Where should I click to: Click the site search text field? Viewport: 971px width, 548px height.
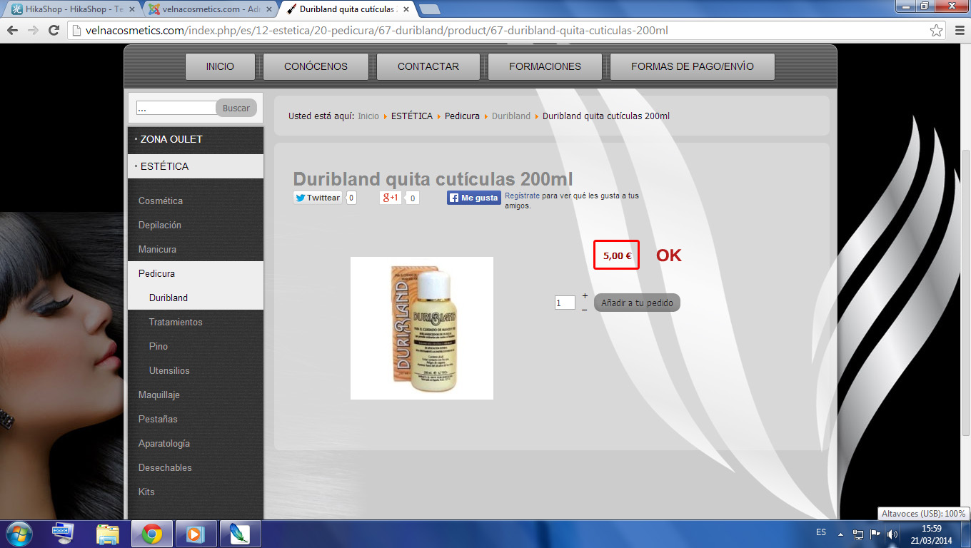tap(176, 108)
